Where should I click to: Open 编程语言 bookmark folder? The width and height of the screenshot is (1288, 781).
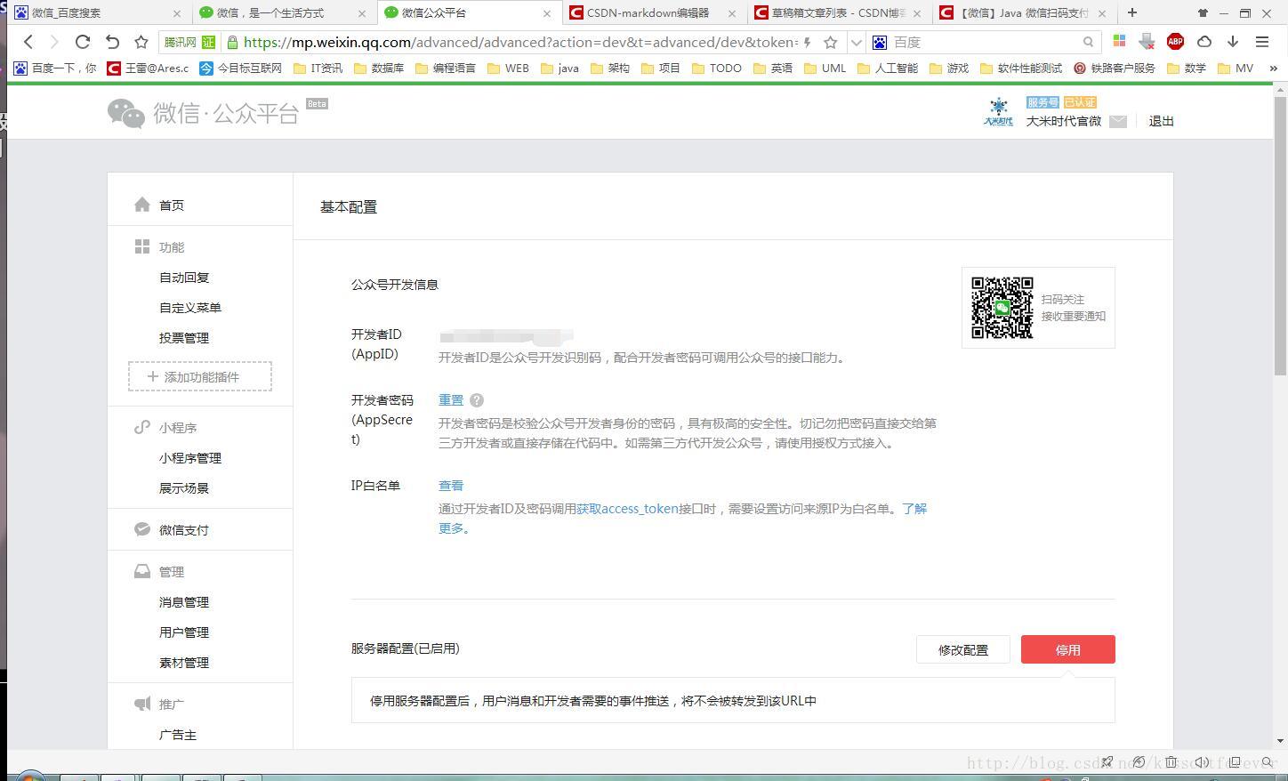[x=446, y=68]
